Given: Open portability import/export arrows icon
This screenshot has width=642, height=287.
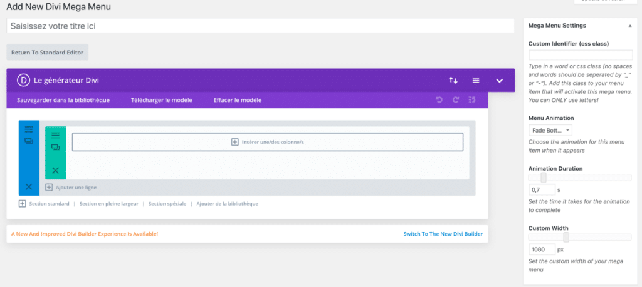Looking at the screenshot, I should 453,81.
